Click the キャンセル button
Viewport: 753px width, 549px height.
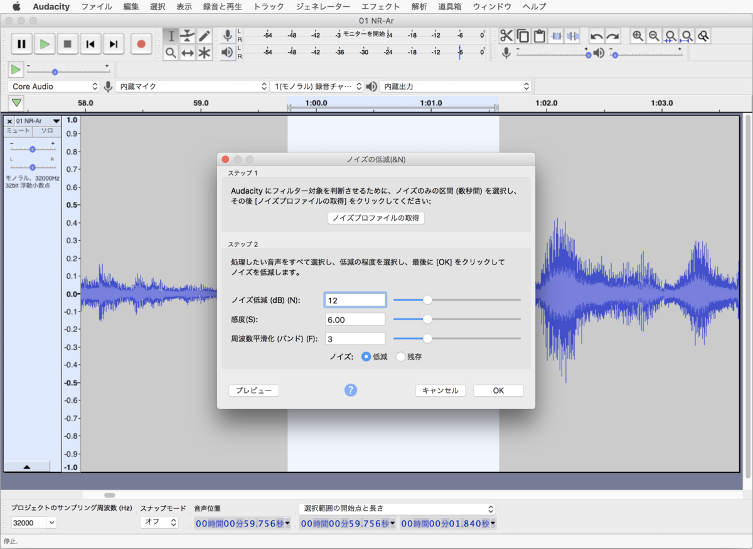tap(441, 390)
